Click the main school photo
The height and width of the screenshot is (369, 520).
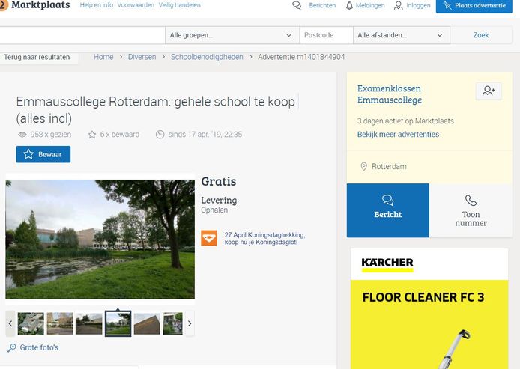100,240
